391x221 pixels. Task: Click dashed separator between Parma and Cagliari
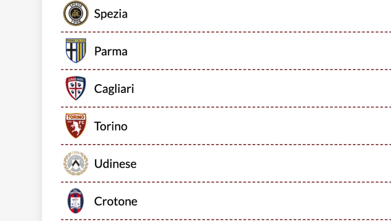pos(226,69)
